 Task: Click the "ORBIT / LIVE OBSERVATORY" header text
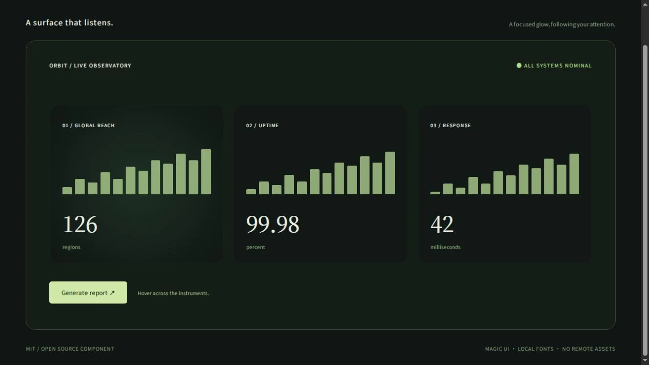(90, 66)
